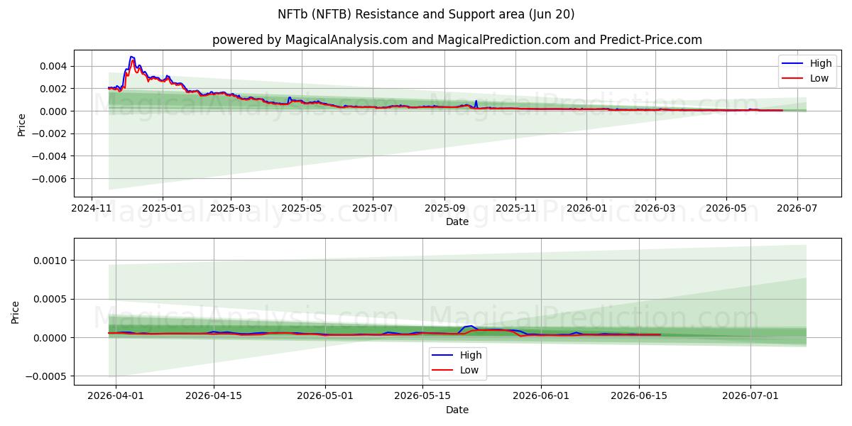Click the 'Date' axis title under bottom chart
The width and height of the screenshot is (852, 426).
457,410
